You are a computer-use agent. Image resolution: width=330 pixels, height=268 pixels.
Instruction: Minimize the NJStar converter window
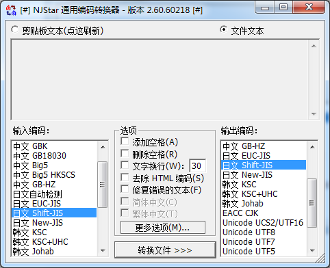[265, 7]
